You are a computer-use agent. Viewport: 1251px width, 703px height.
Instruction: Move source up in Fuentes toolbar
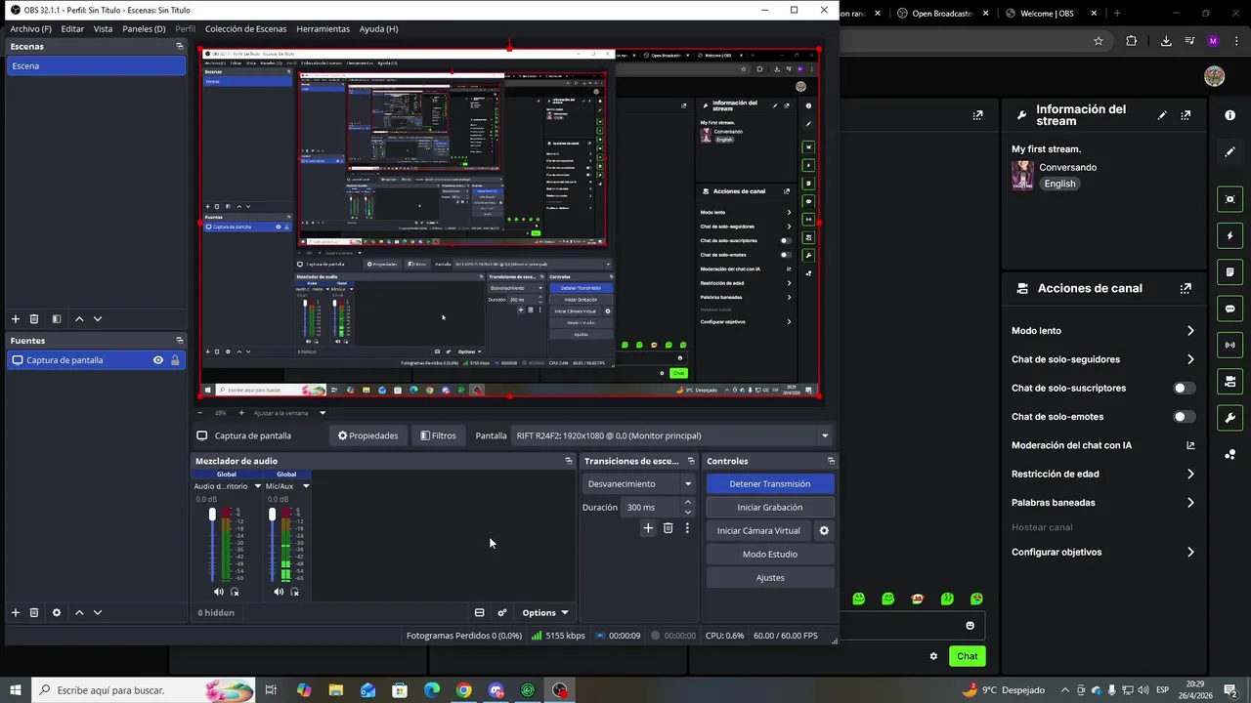[79, 612]
